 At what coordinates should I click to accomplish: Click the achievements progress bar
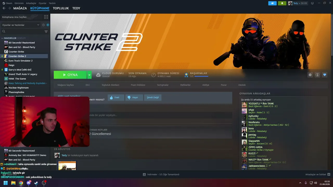tap(201, 76)
